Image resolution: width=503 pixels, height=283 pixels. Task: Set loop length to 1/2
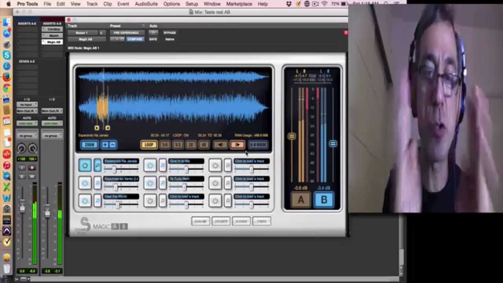(178, 145)
